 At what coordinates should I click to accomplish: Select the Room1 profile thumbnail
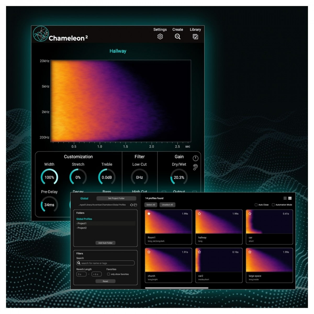tap(168, 222)
